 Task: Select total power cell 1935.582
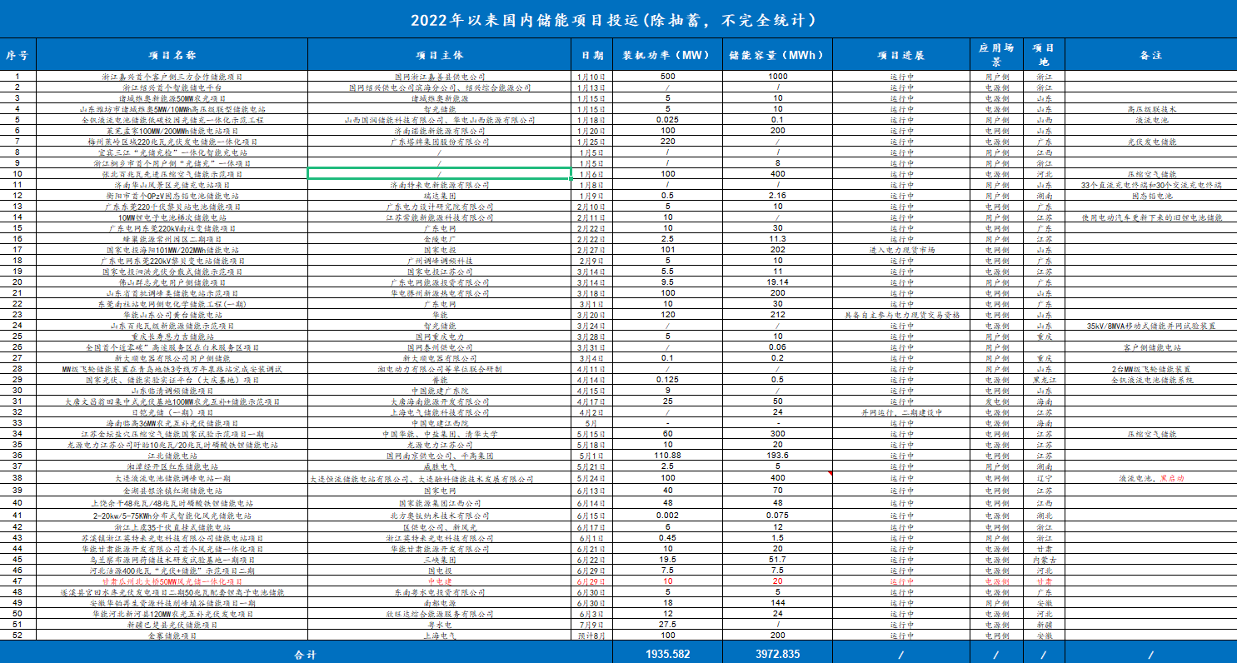click(667, 654)
